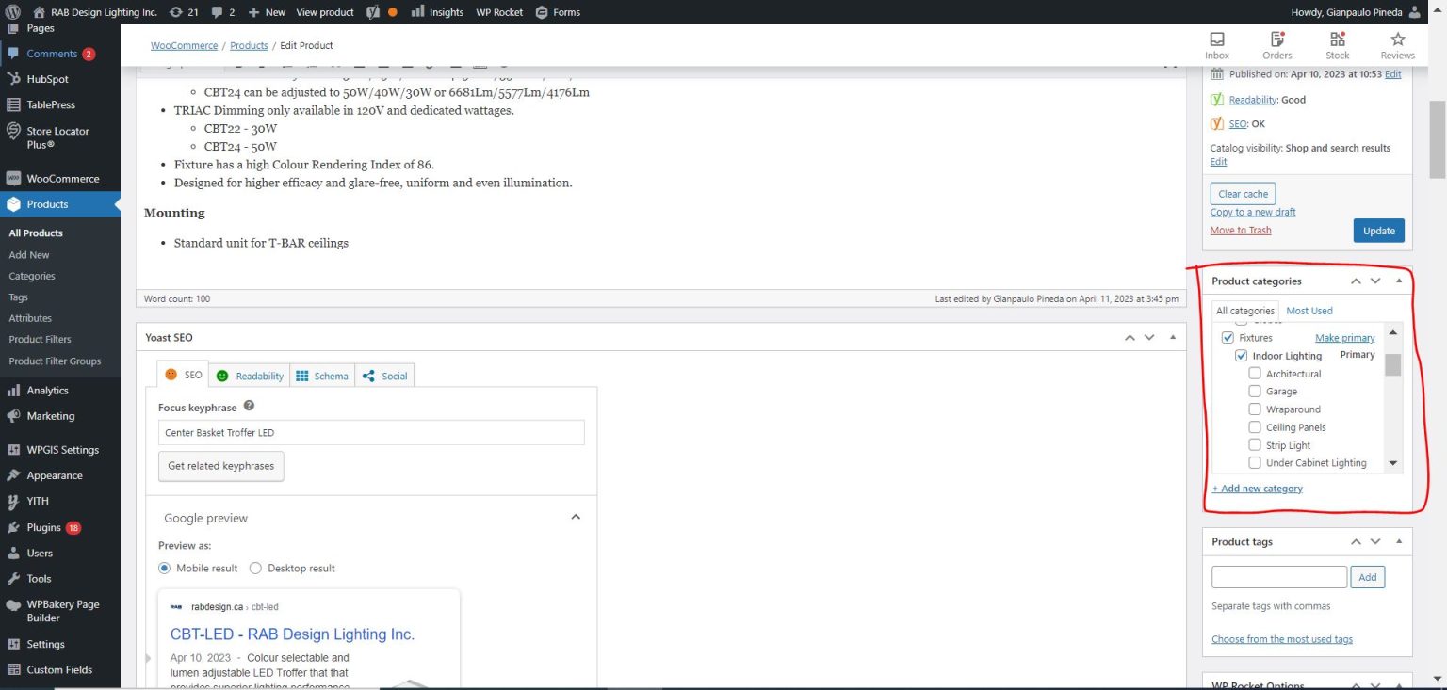This screenshot has height=690, width=1447.
Task: Click the WordPress logo in admin bar
Action: tap(13, 12)
